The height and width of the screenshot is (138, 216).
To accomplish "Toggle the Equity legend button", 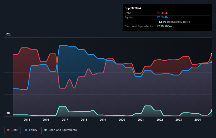I will click(31, 130).
